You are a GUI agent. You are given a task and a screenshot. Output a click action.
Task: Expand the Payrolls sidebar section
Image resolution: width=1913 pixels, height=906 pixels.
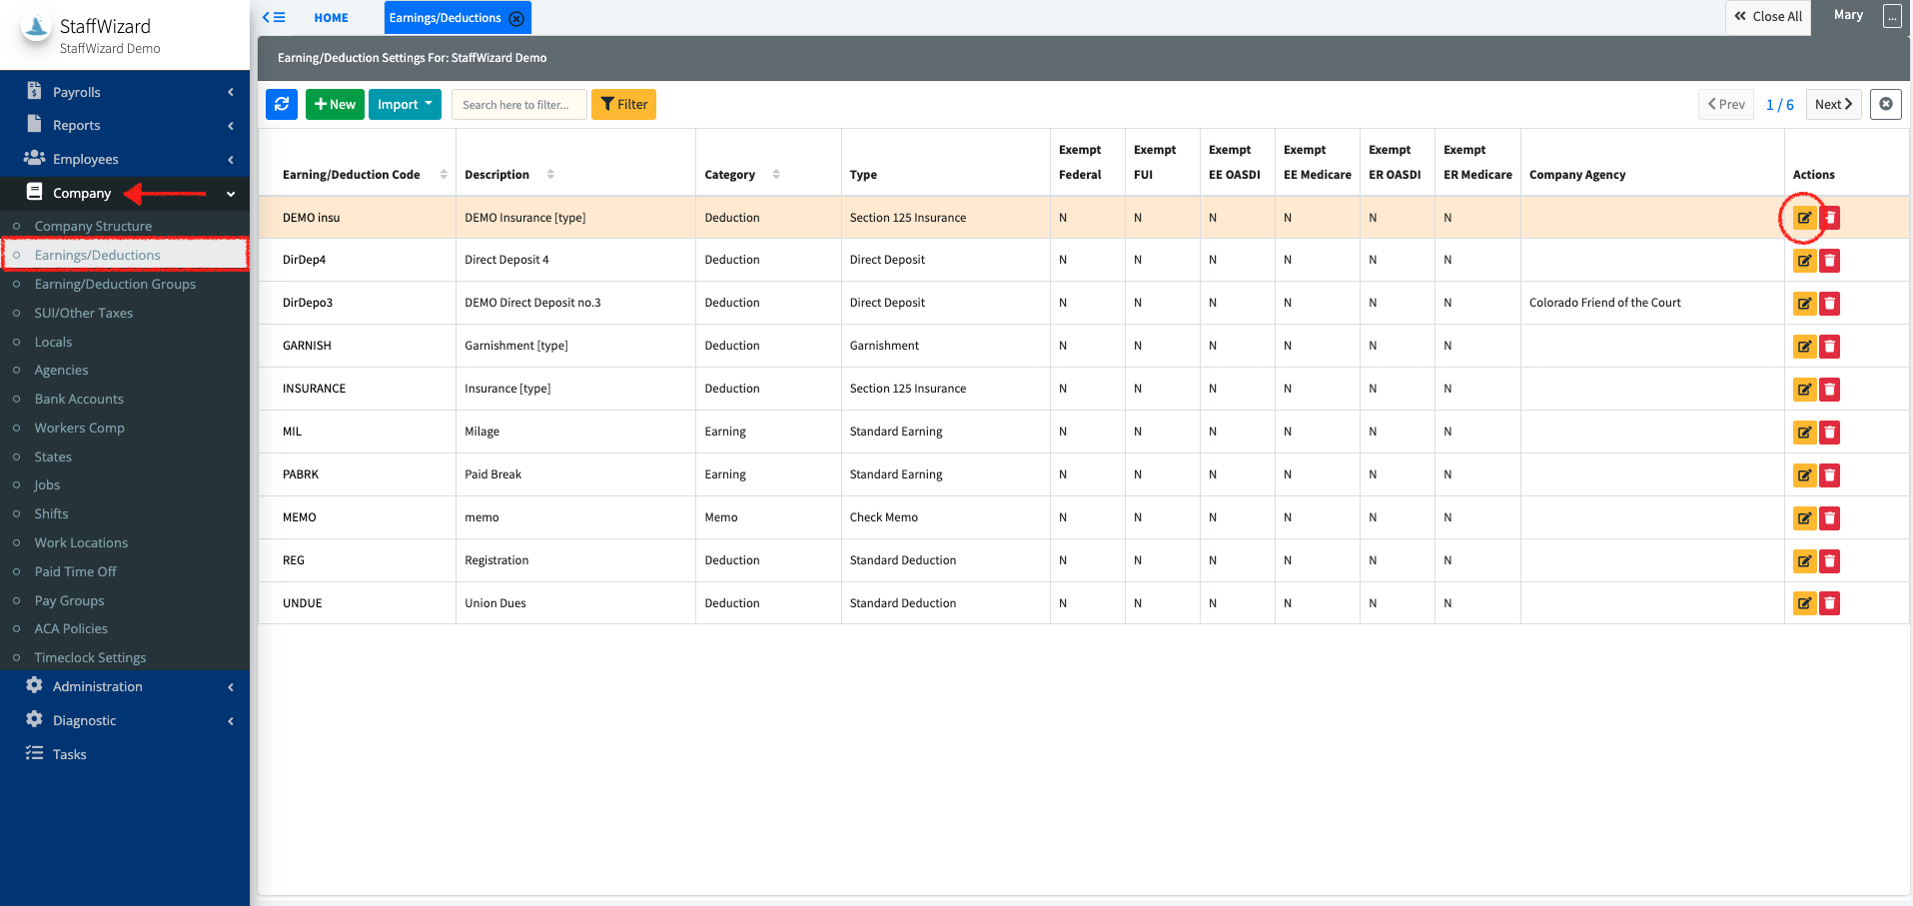point(125,92)
